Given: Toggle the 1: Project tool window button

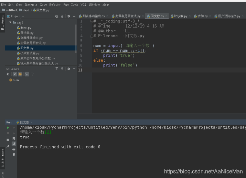Looking at the screenshot, I should pyautogui.click(x=2, y=23).
